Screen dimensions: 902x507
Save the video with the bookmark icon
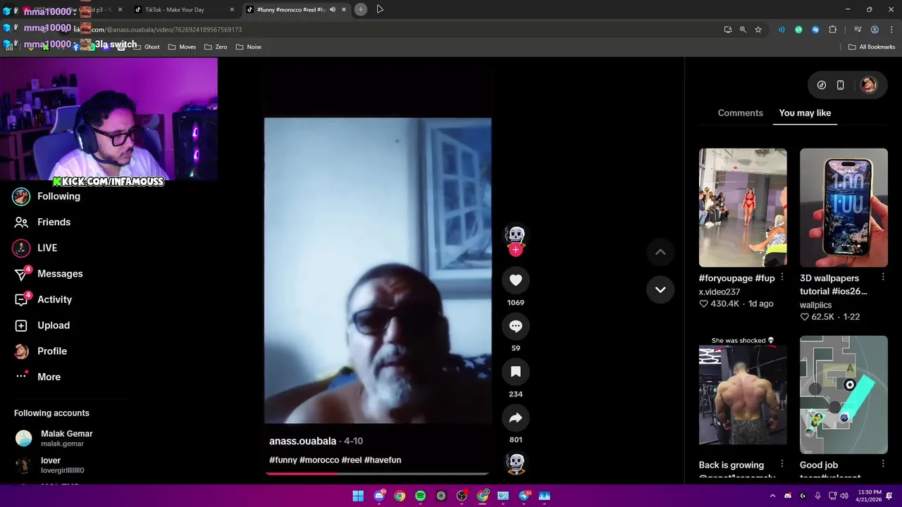coord(516,372)
